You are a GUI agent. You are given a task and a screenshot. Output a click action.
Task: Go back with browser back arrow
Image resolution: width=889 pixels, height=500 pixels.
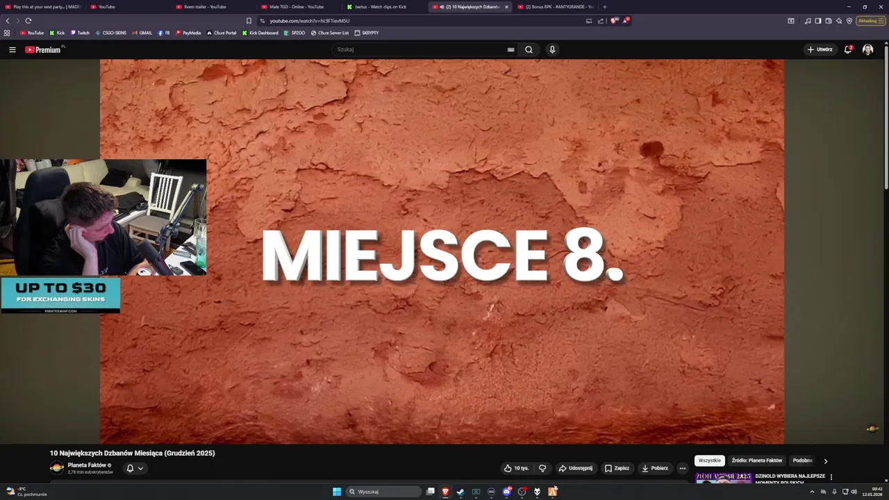pos(8,21)
